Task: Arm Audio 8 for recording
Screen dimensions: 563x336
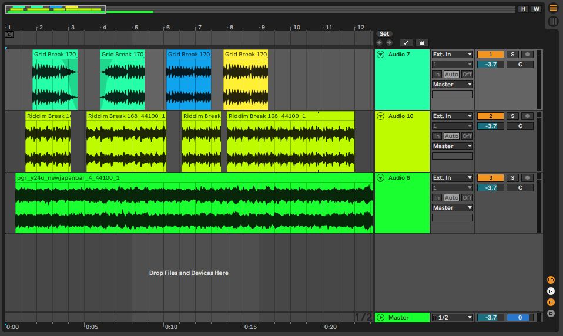Action: [528, 177]
